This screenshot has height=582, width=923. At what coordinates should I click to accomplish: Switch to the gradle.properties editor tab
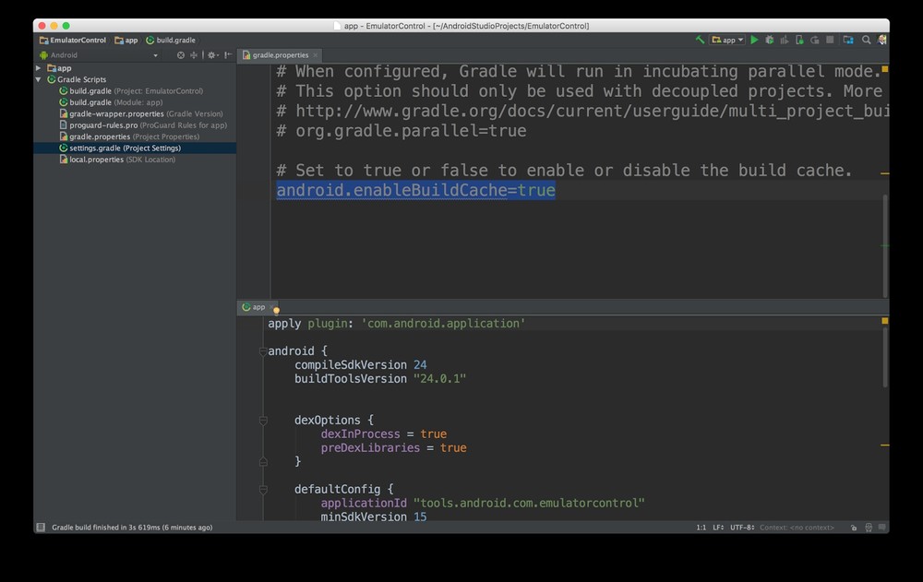(280, 55)
